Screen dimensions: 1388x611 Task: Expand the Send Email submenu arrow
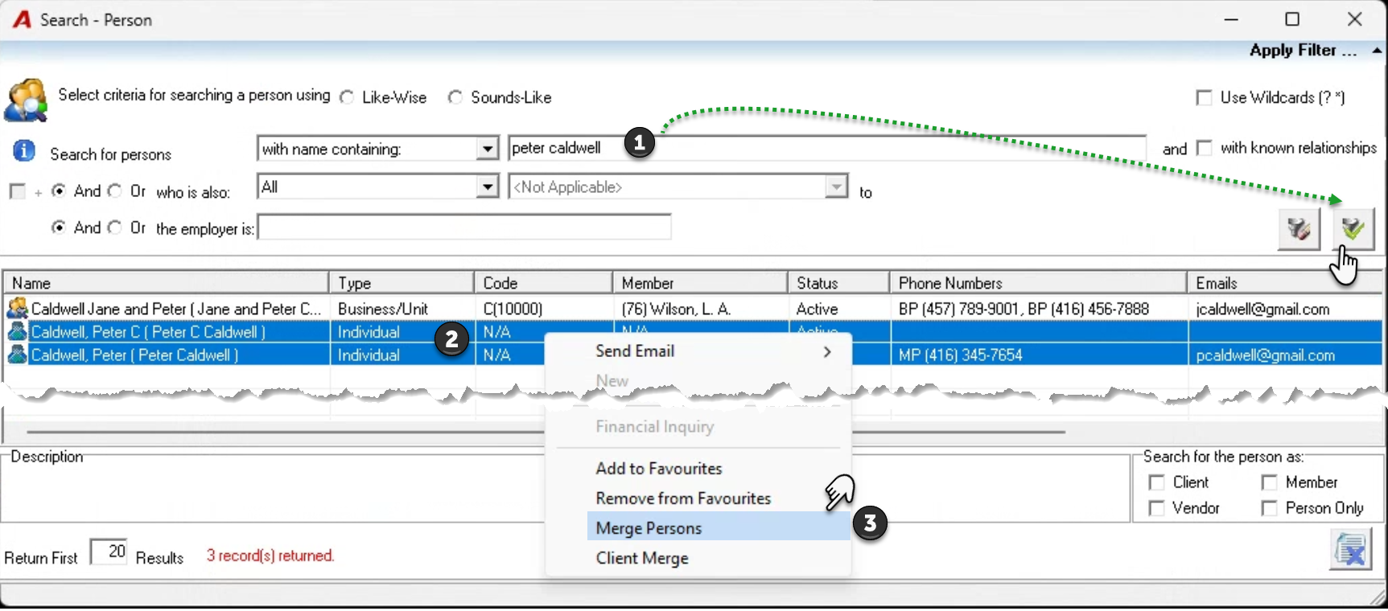[x=827, y=351]
